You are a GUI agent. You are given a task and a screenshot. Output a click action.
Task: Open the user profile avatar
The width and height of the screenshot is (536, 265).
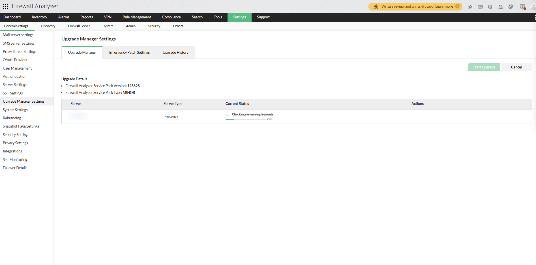click(x=533, y=7)
